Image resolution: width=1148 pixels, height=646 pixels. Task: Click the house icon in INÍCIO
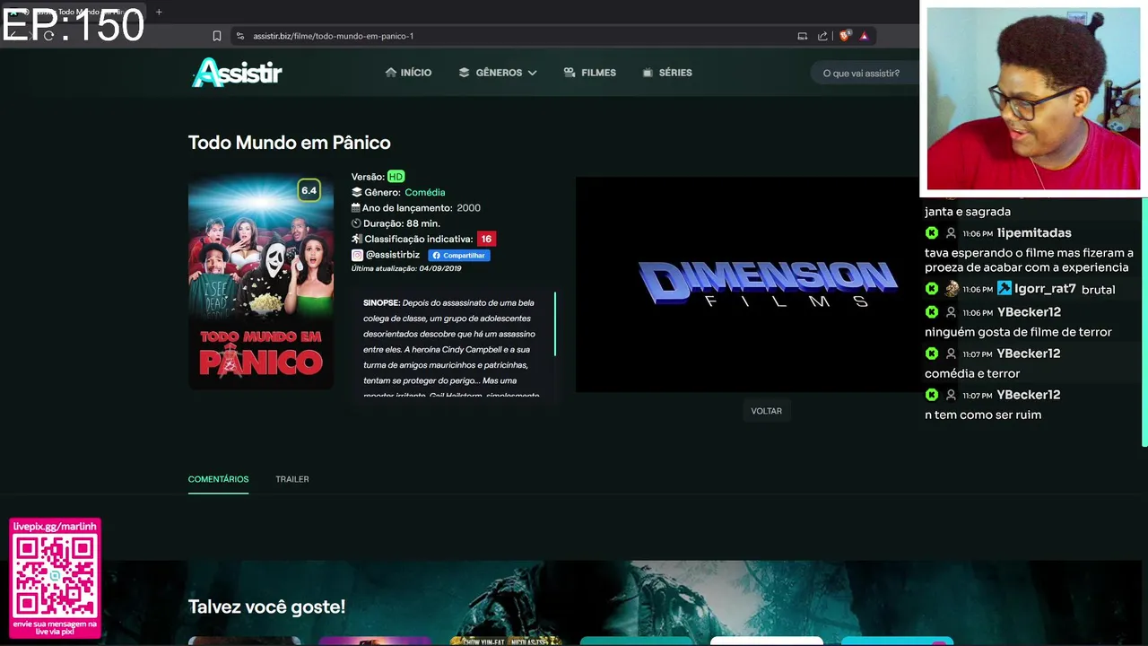pyautogui.click(x=390, y=72)
